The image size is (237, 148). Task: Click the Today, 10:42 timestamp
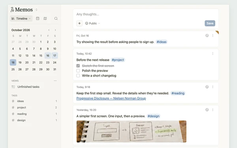84,54
